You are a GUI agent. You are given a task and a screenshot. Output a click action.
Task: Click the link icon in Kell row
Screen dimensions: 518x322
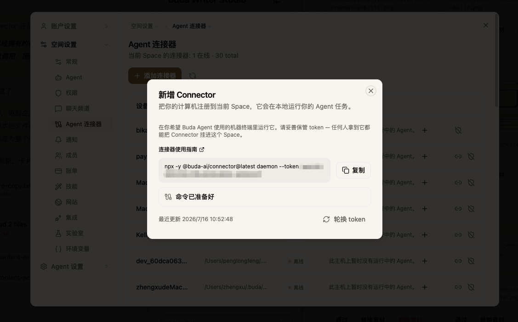pos(458,235)
